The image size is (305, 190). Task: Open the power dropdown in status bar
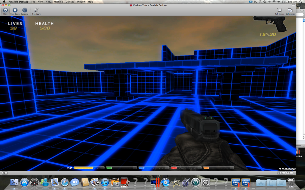[x=5, y=173]
